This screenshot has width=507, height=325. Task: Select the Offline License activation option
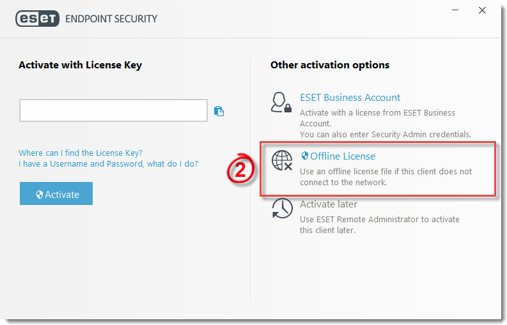338,156
